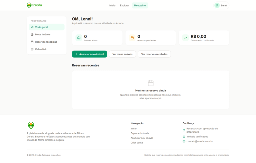Open Calendário in the sidebar
256x163 pixels.
pyautogui.click(x=47, y=49)
